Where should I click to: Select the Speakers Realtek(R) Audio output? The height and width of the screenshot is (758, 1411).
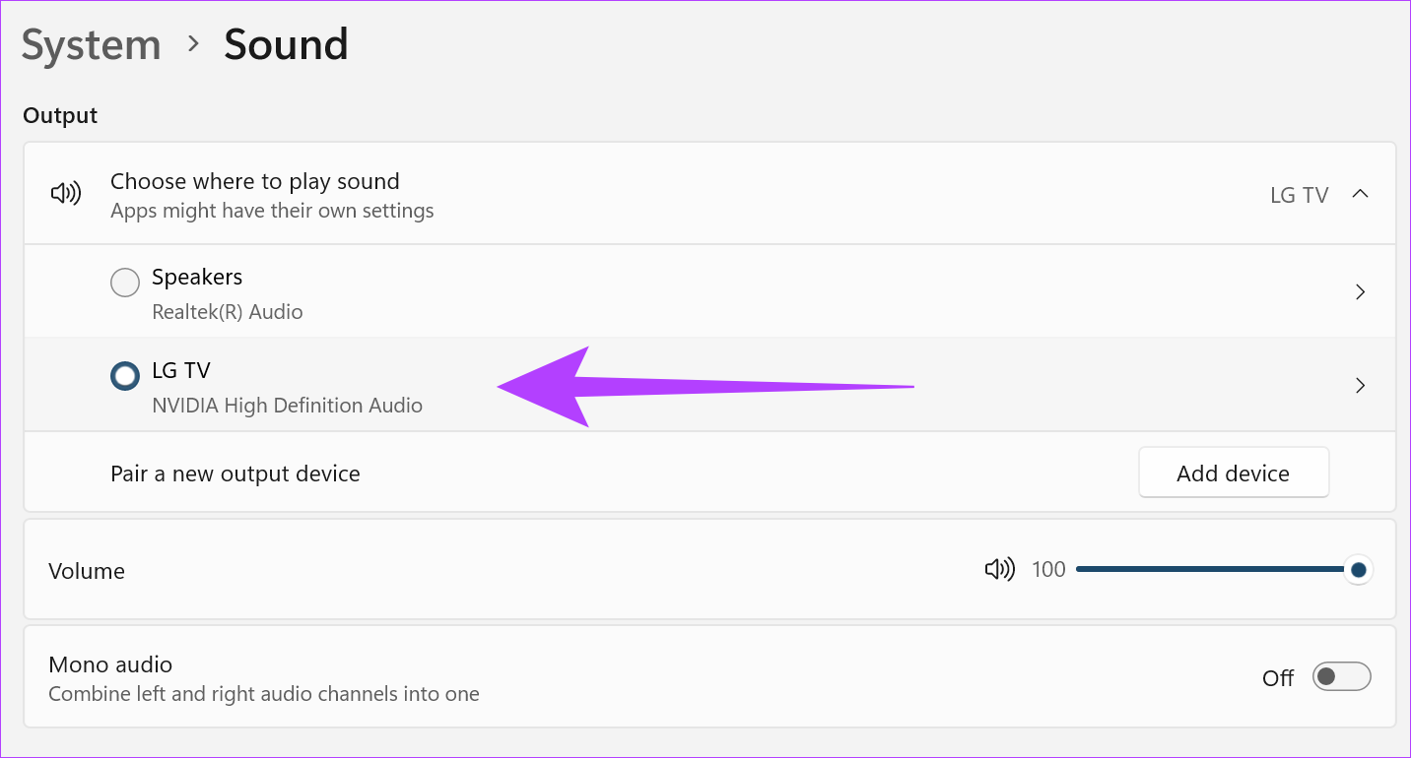point(125,282)
